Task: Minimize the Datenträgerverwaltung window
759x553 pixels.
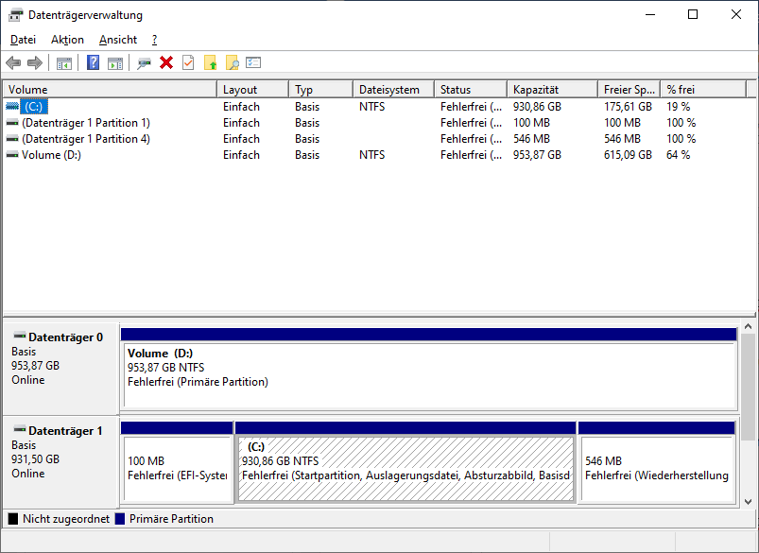Action: click(650, 14)
